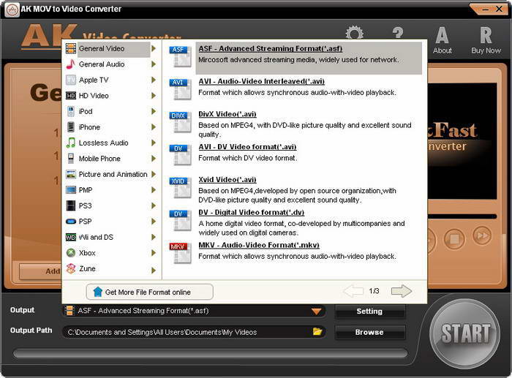This screenshot has width=512, height=378.
Task: Click the HD Video icon
Action: pos(70,96)
